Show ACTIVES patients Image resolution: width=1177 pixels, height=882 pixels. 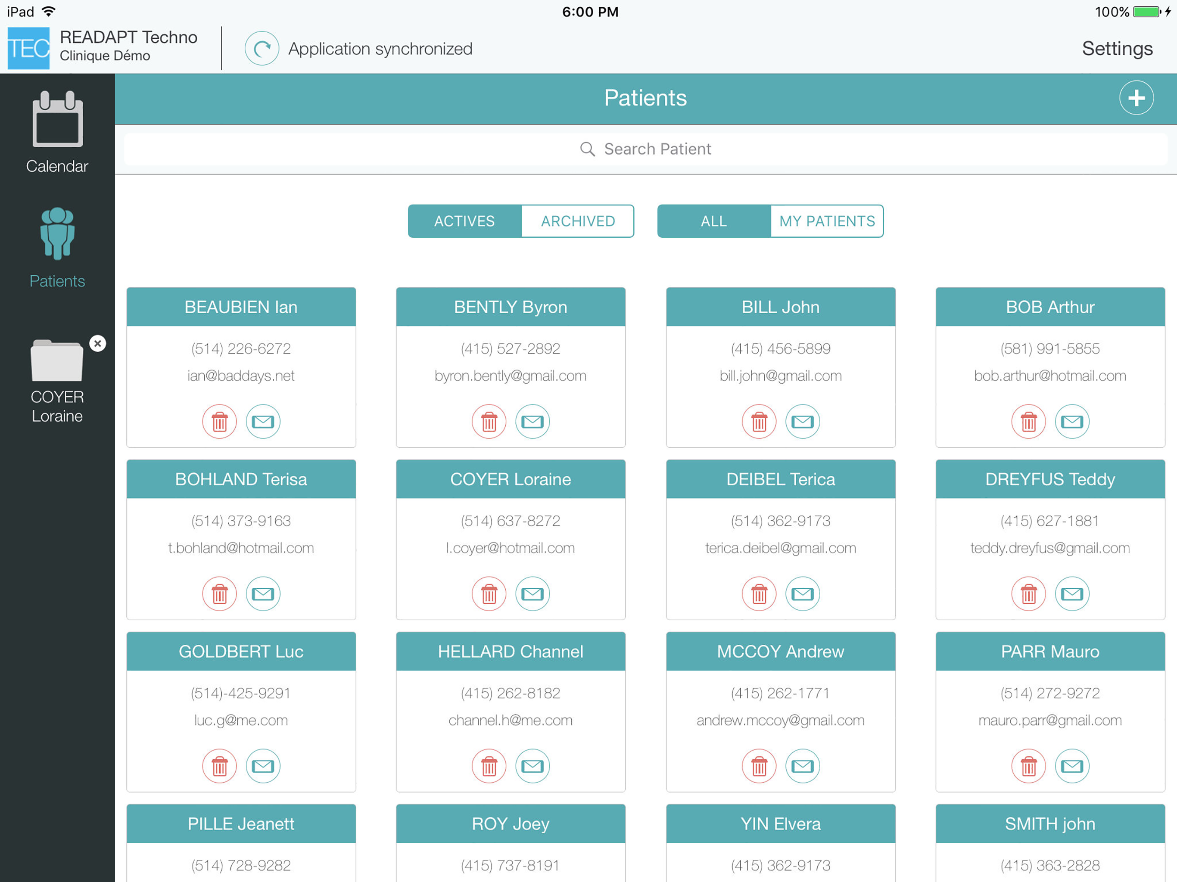click(x=464, y=221)
